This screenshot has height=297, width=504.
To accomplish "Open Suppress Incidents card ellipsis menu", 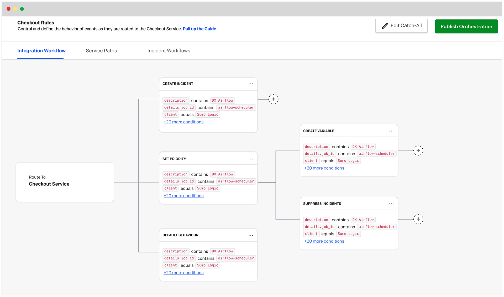I will 391,204.
